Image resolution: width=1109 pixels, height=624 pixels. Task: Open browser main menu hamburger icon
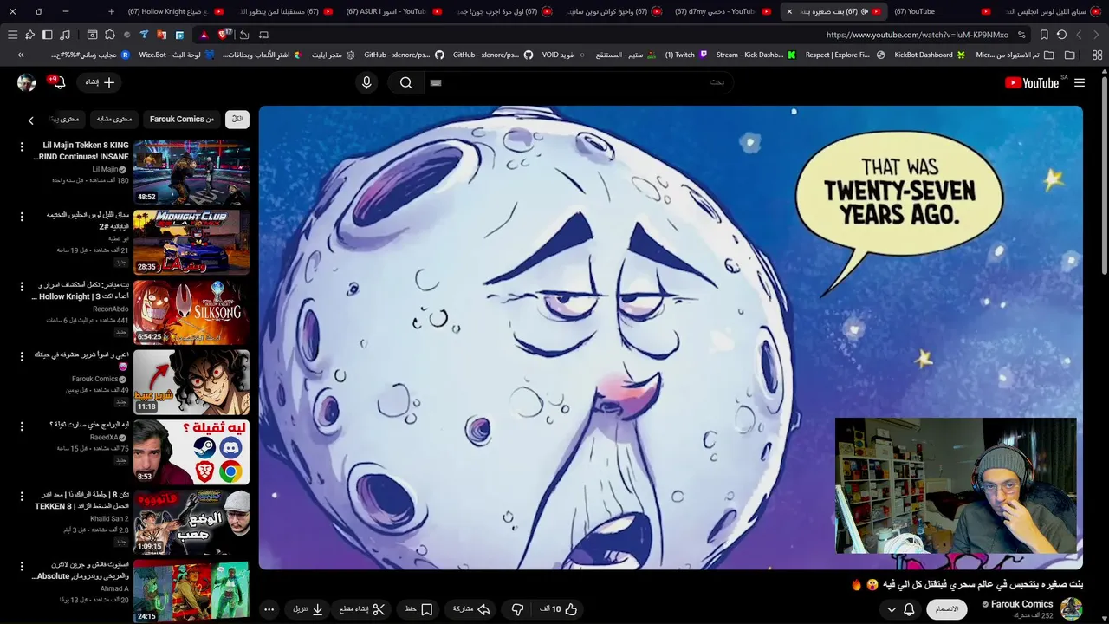pyautogui.click(x=12, y=35)
